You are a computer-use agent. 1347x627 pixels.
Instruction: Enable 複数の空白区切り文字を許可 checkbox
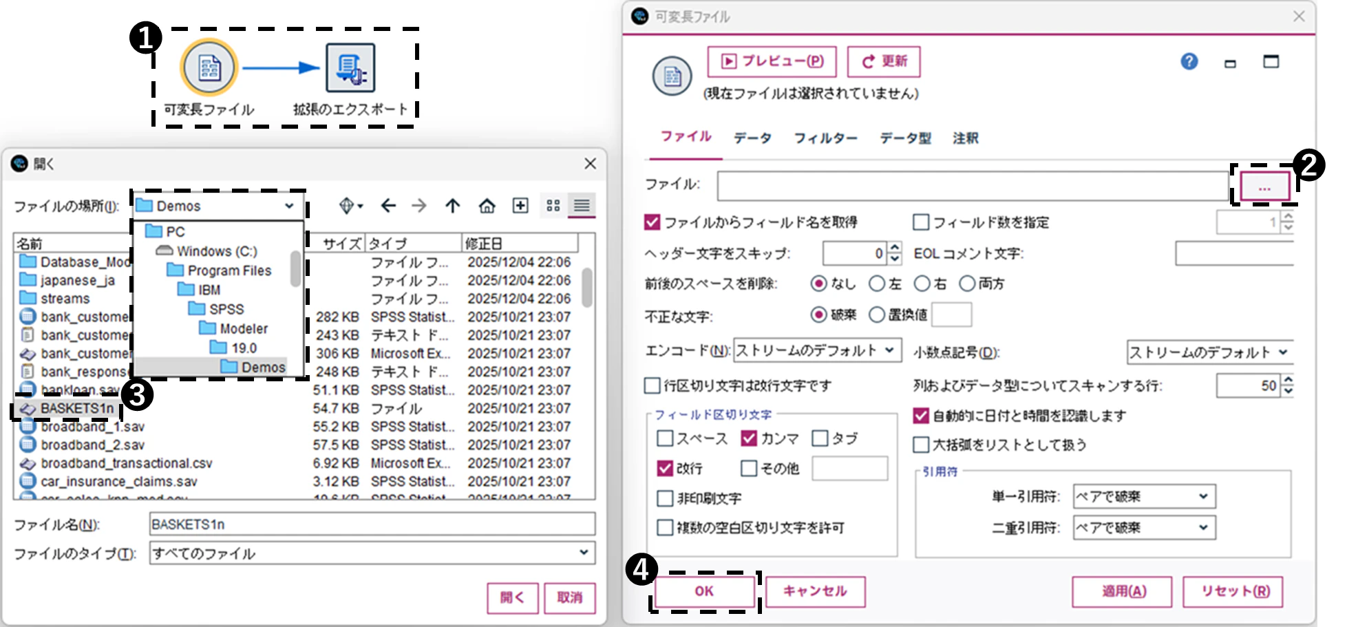[x=665, y=528]
